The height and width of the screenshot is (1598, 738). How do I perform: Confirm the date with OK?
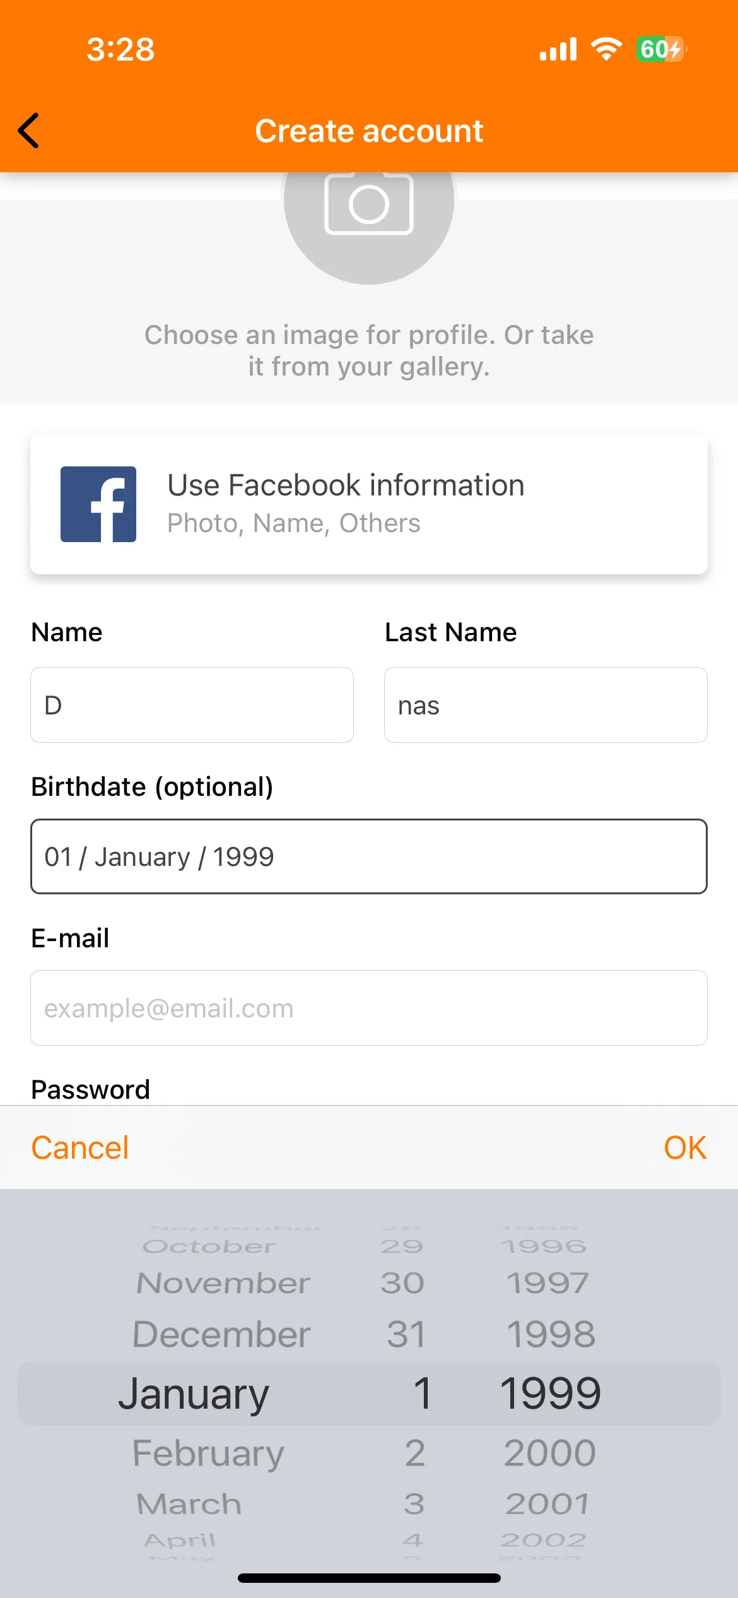click(685, 1147)
